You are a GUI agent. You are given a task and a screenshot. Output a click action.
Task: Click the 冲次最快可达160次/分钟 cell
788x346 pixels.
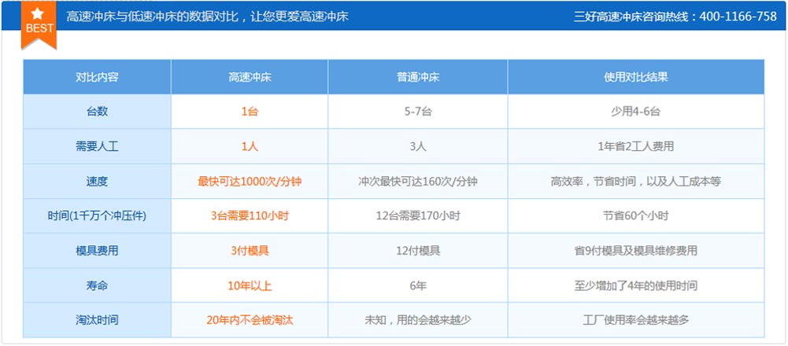click(x=418, y=182)
